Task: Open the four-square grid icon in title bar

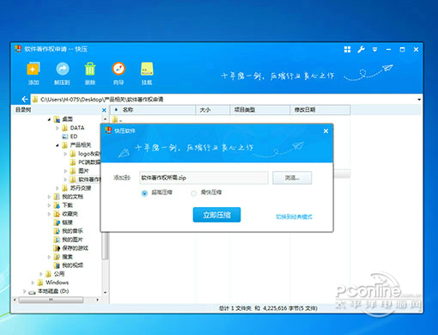Action: [x=347, y=49]
